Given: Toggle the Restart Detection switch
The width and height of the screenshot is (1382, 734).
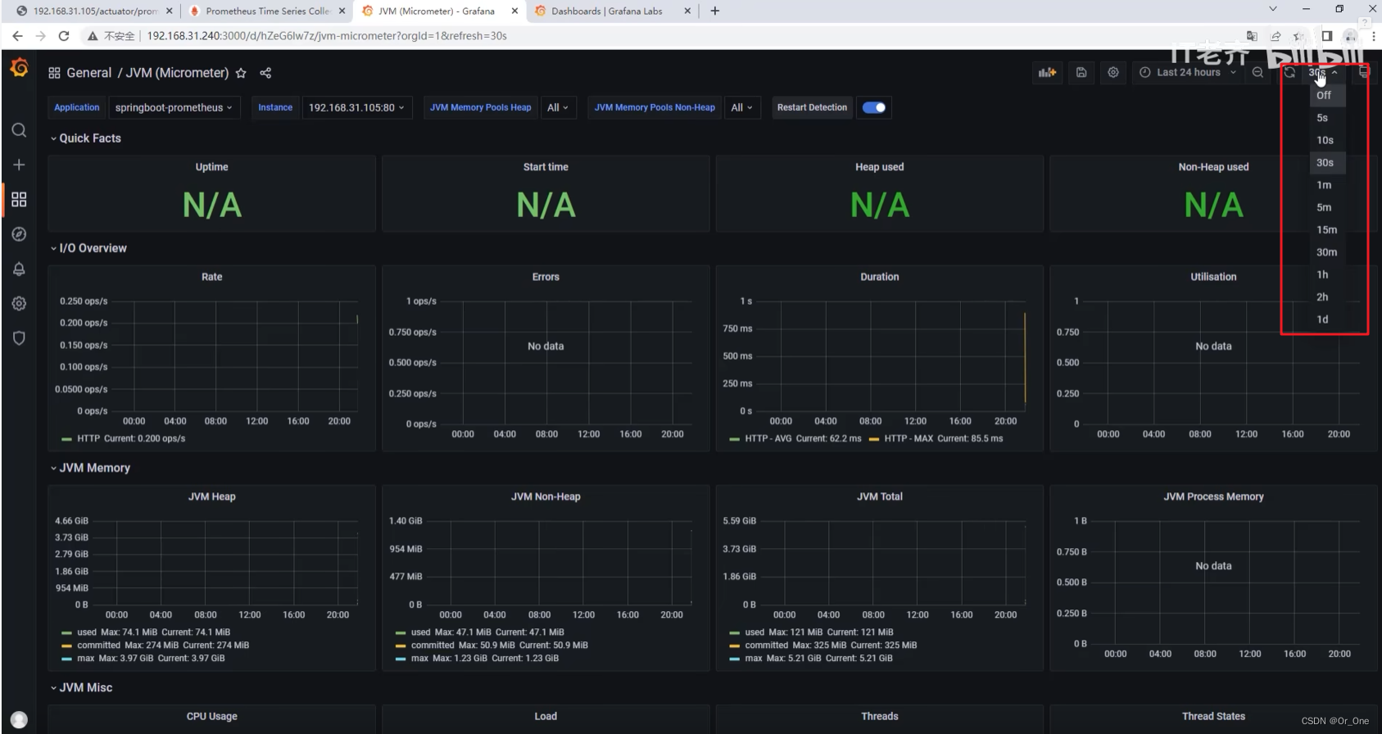Looking at the screenshot, I should point(874,107).
